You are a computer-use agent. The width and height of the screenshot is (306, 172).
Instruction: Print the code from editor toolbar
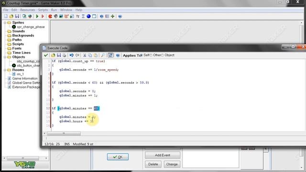[x=64, y=55]
